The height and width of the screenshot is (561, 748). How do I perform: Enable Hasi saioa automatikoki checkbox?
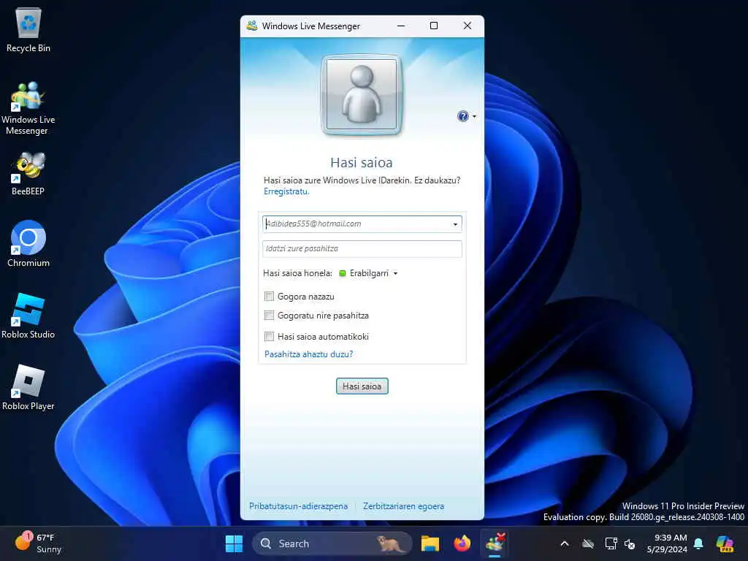point(269,336)
